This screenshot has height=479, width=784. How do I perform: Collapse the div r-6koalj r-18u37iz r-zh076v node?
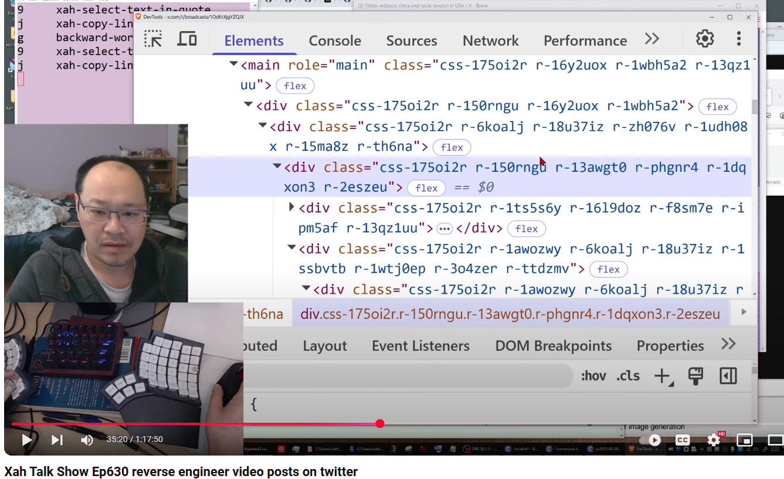point(262,125)
